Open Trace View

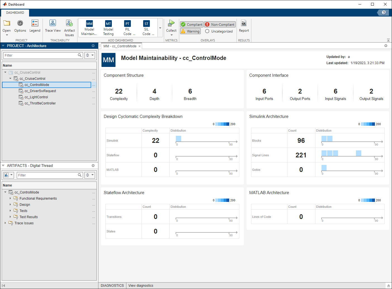pos(53,26)
